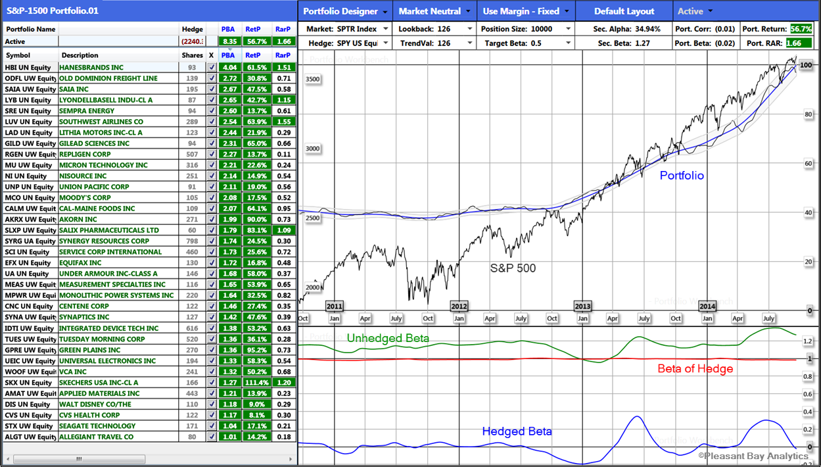Select the TUESDAY MORNING CORP description
Image resolution: width=821 pixels, height=467 pixels.
(x=118, y=339)
